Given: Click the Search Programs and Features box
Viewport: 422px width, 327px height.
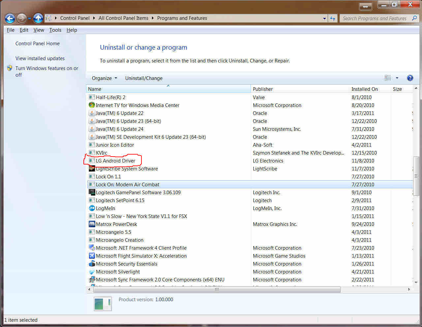Looking at the screenshot, I should (x=374, y=18).
